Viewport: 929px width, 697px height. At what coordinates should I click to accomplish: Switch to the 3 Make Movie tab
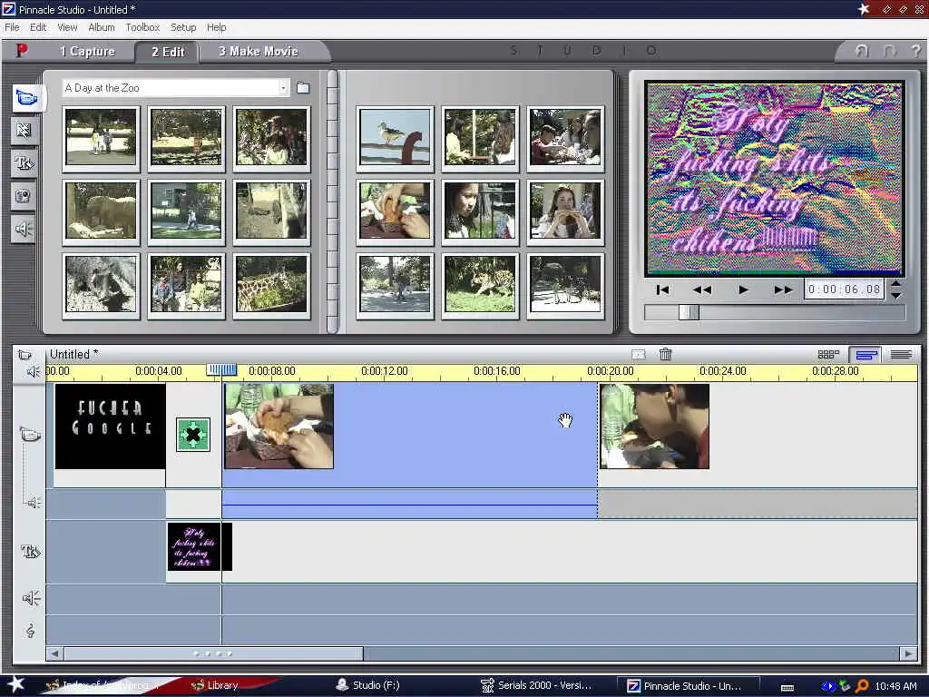coord(259,52)
